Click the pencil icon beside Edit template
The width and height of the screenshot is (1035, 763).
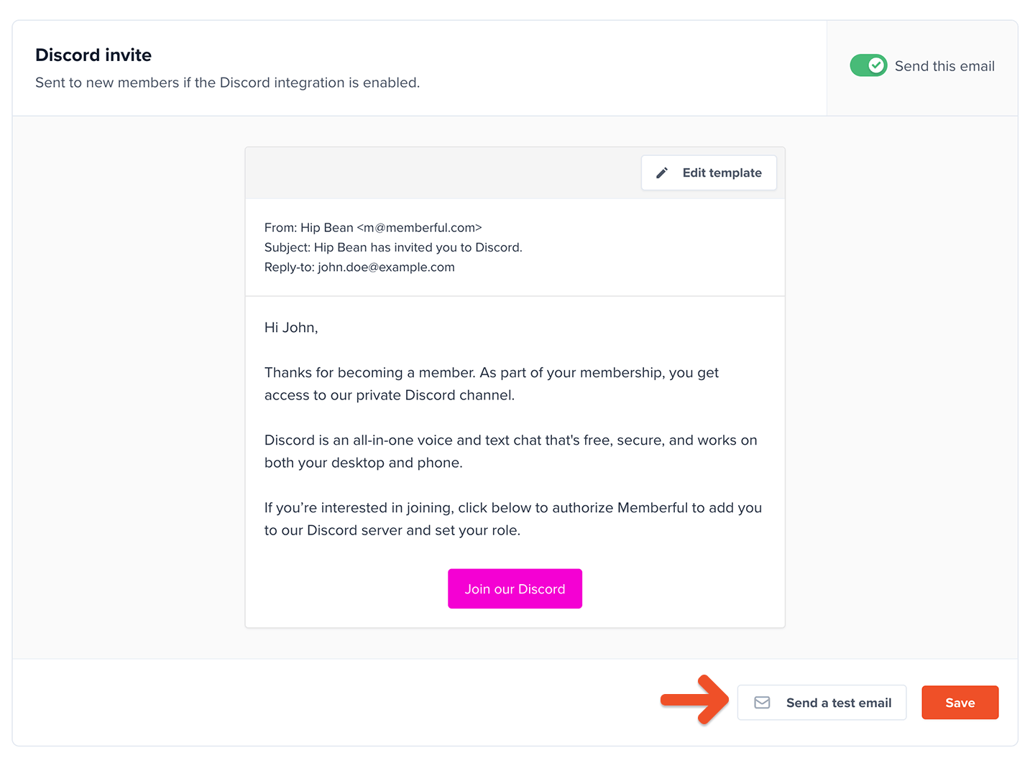click(662, 173)
